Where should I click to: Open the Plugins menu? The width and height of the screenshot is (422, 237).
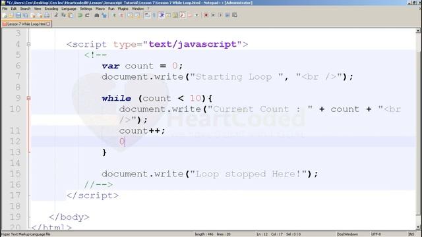(x=123, y=9)
